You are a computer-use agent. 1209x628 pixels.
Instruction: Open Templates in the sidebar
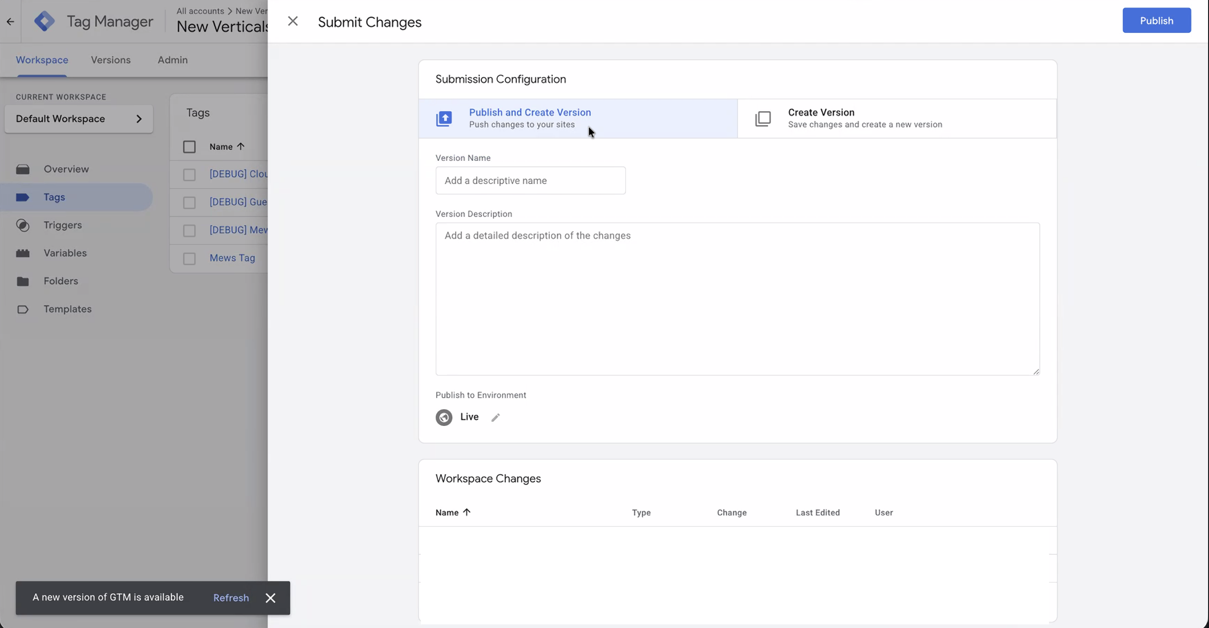(x=67, y=309)
